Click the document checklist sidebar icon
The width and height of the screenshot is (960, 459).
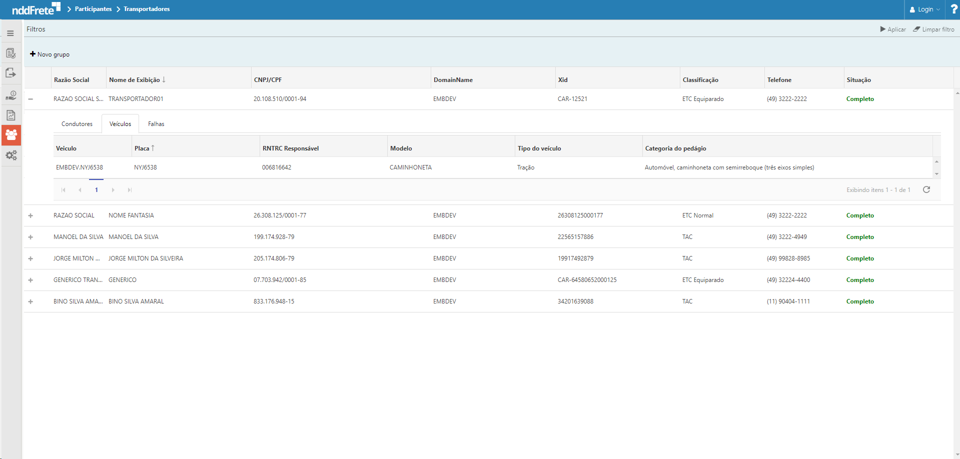click(11, 53)
